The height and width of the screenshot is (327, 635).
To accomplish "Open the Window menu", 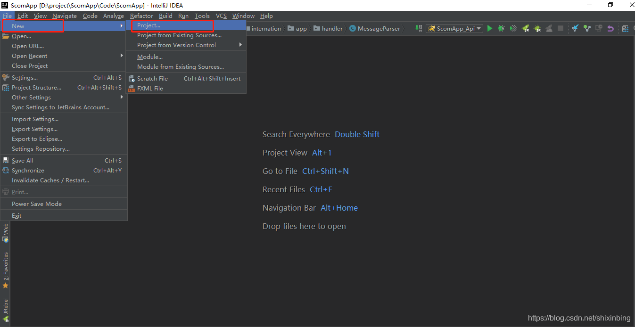I will (x=243, y=16).
